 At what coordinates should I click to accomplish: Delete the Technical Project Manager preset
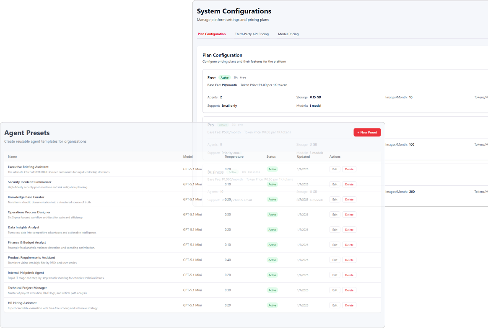pos(349,290)
